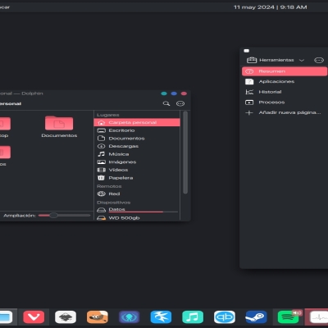The image size is (328, 328).
Task: Click the date and time clock
Action: pyautogui.click(x=271, y=7)
